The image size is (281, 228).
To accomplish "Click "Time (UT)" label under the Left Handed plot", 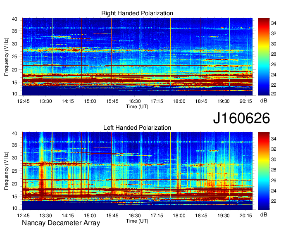I will pos(137,221).
